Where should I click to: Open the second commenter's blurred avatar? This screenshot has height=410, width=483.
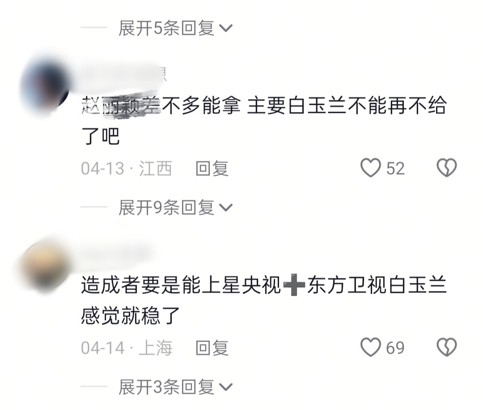point(45,267)
